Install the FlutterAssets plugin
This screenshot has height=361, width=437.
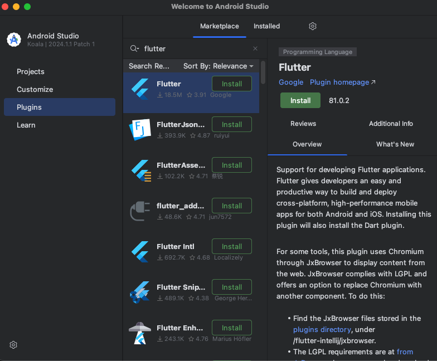[232, 165]
